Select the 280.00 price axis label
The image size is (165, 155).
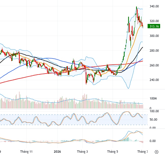154,51
